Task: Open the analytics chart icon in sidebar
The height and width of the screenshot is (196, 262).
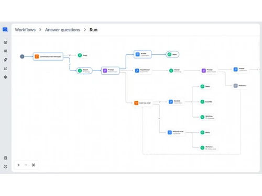Action: click(x=5, y=68)
